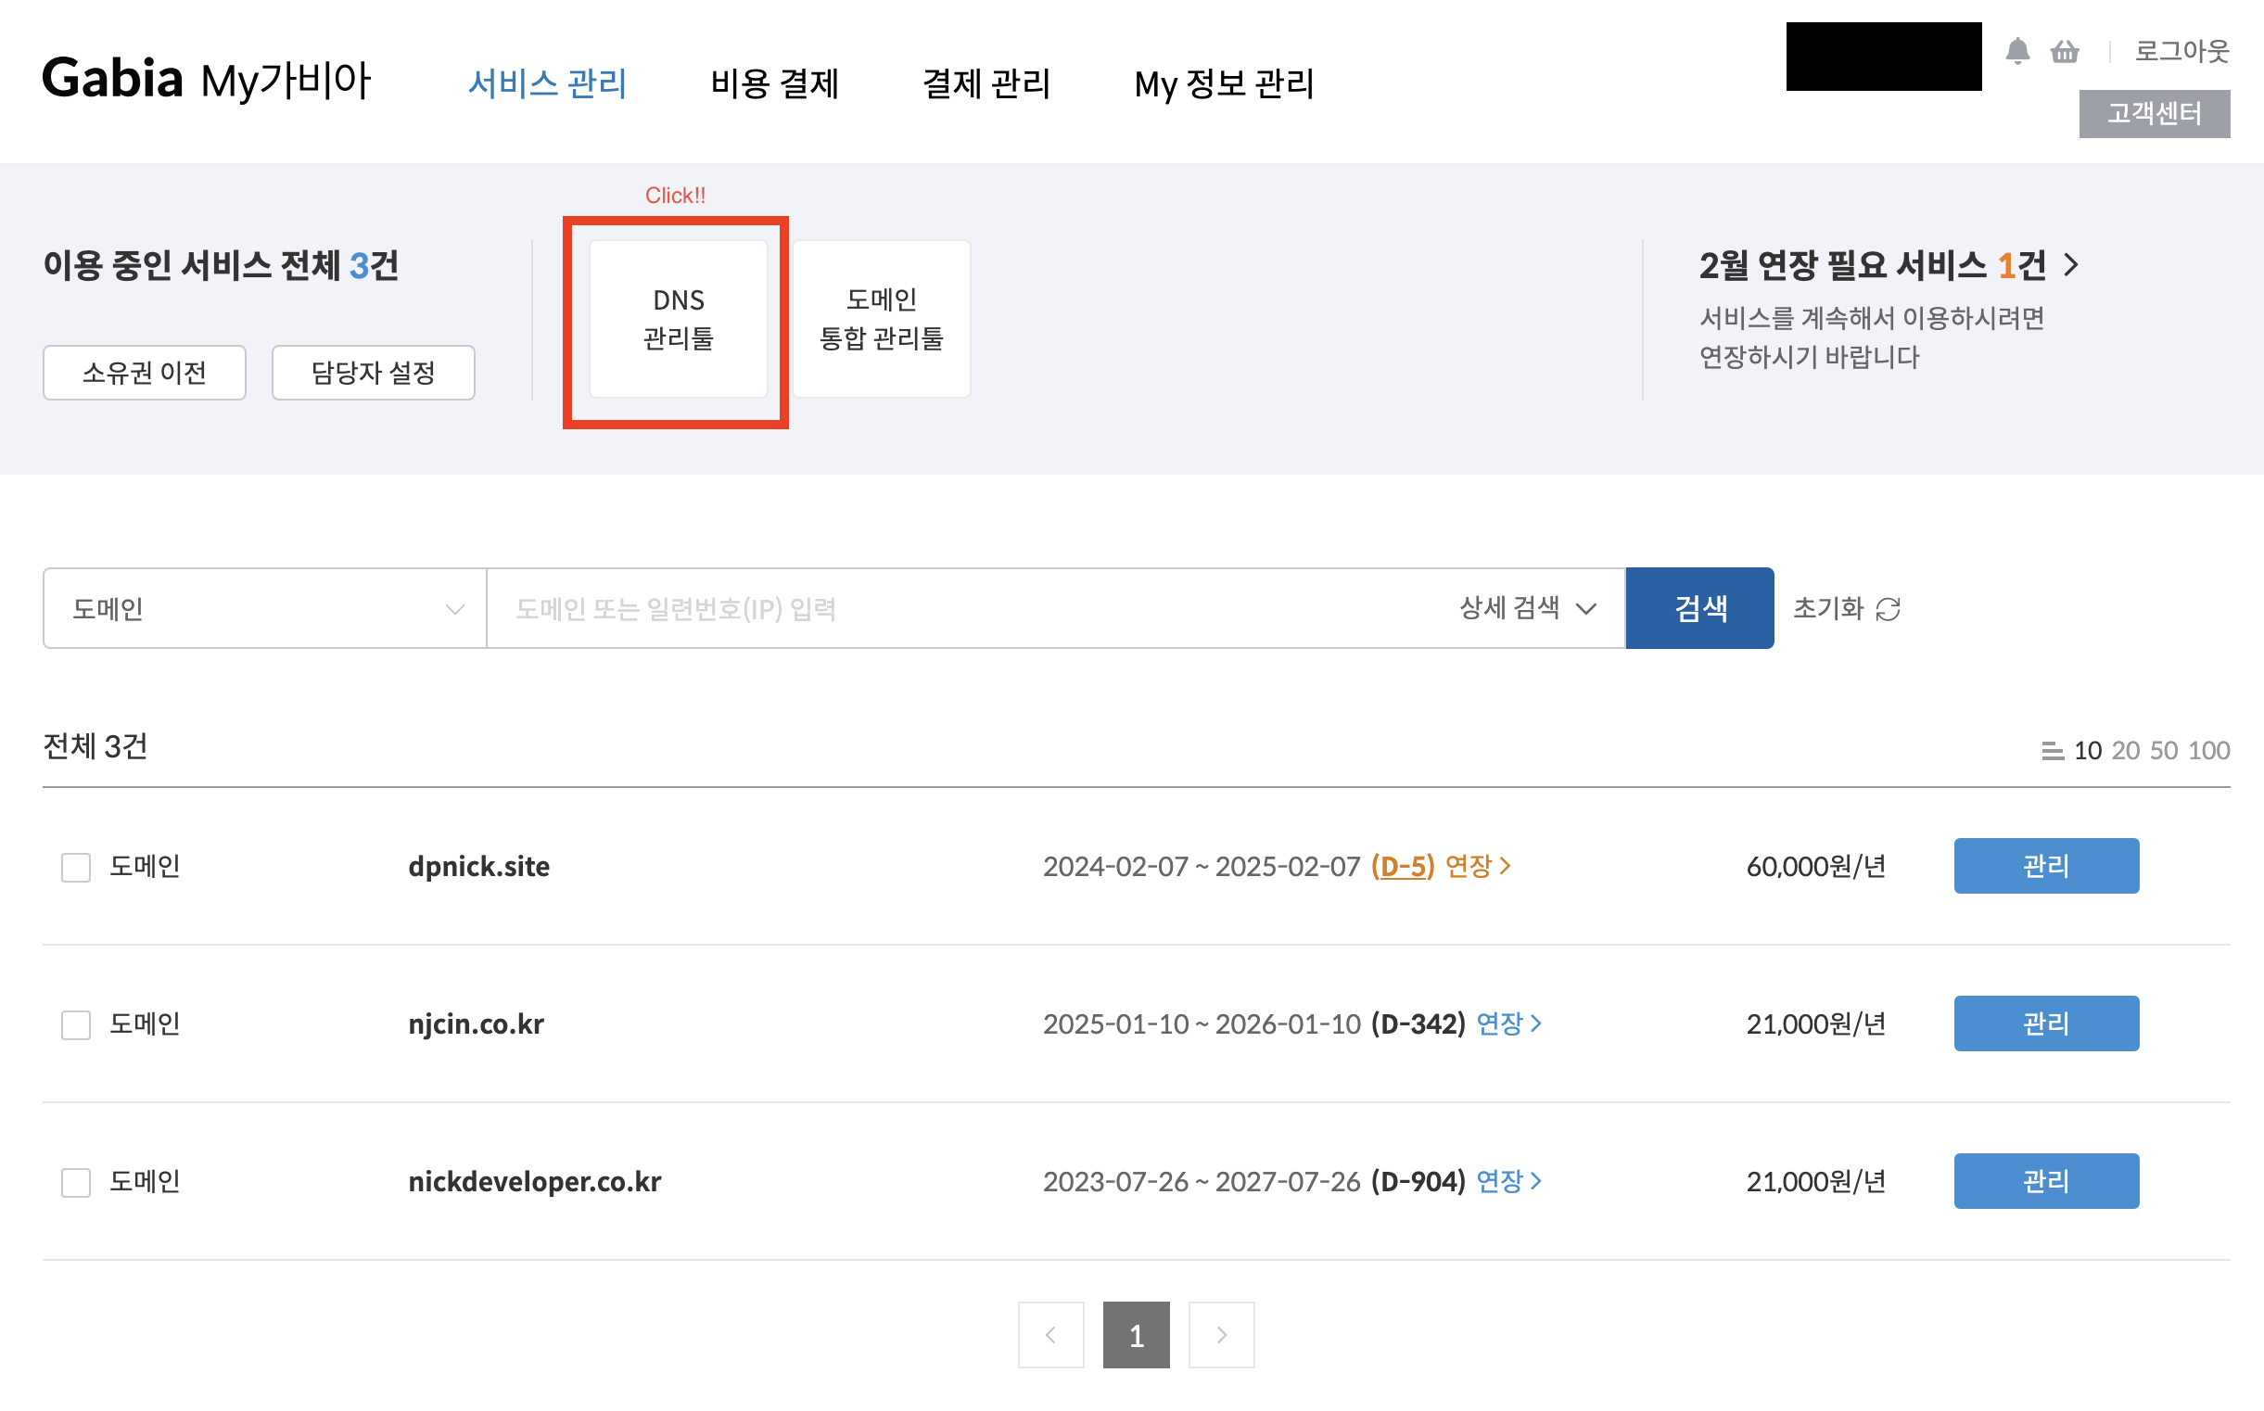Open the 도메인 search type dropdown

(265, 608)
